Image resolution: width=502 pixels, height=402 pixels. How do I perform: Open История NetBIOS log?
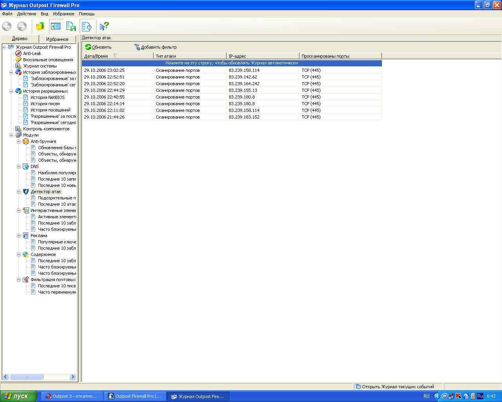click(47, 97)
